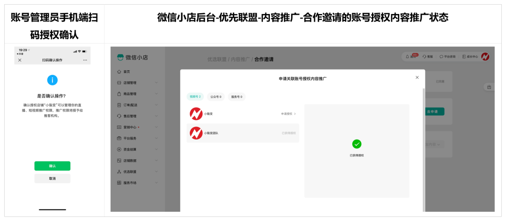Click the 店铺数据 chart icon
The width and height of the screenshot is (506, 222).
tap(119, 161)
